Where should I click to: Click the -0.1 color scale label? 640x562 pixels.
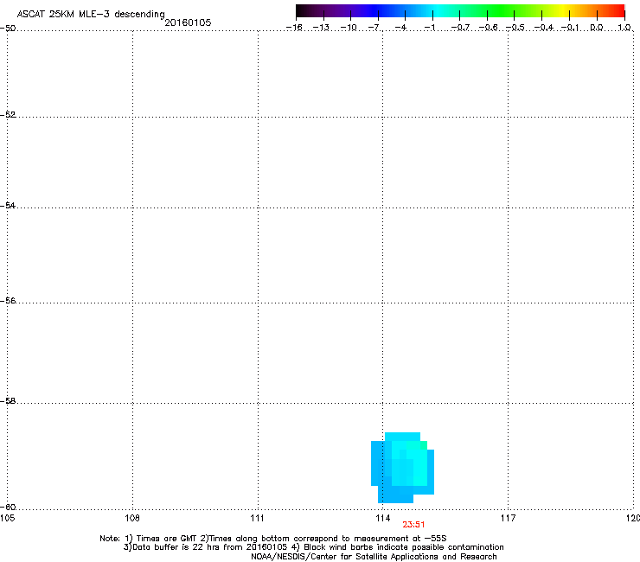(570, 28)
